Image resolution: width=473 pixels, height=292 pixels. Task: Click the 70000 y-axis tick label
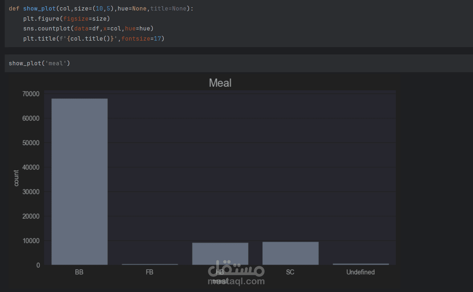click(x=30, y=94)
